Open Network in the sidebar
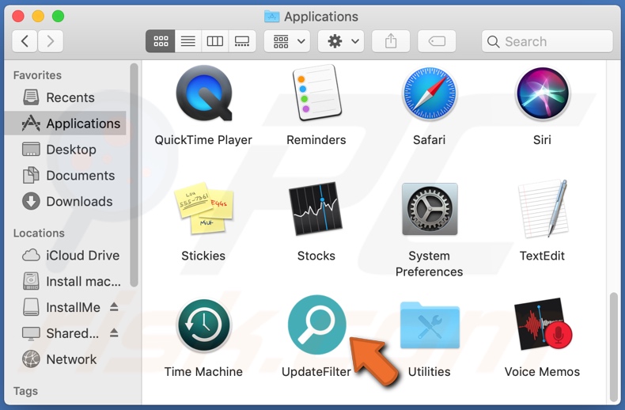This screenshot has height=410, width=625. click(x=66, y=359)
